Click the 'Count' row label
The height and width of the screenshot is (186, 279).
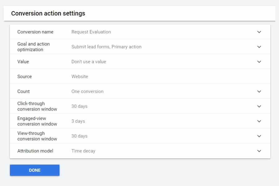(x=24, y=91)
